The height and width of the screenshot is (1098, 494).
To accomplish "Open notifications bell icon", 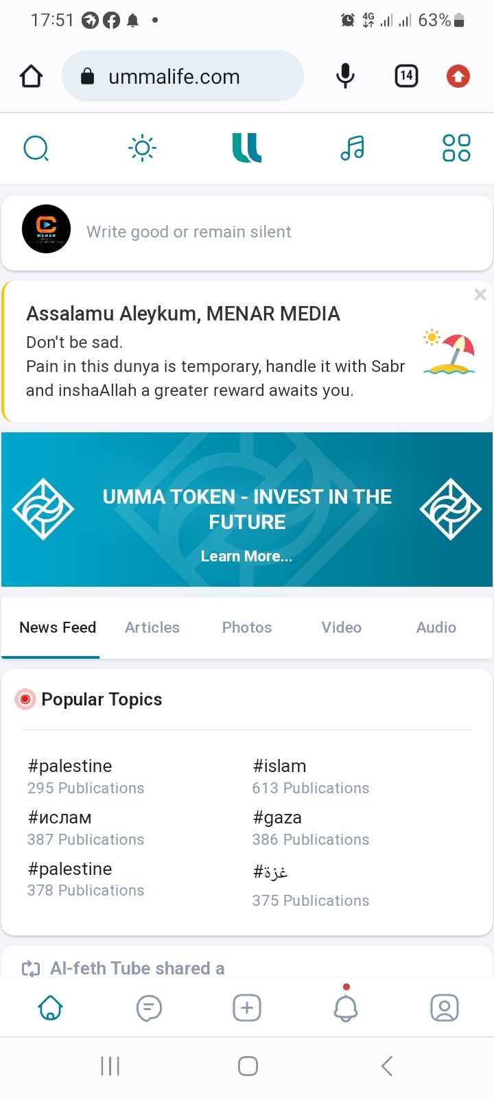I will tap(346, 1008).
